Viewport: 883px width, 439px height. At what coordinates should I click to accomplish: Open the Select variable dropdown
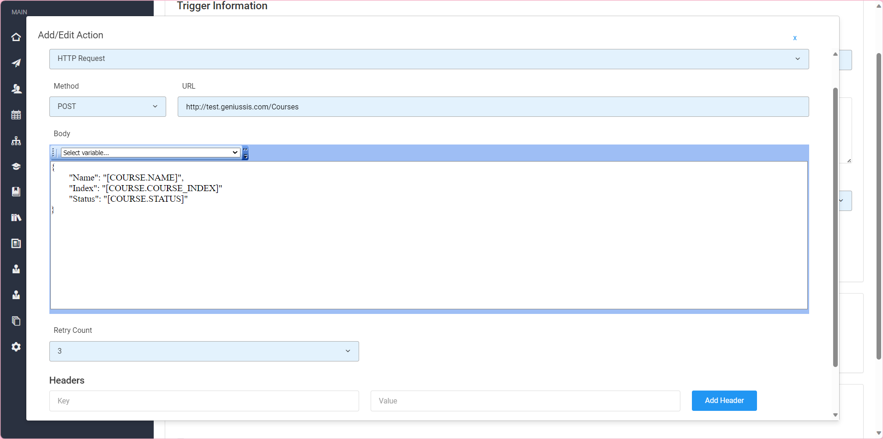pyautogui.click(x=150, y=153)
